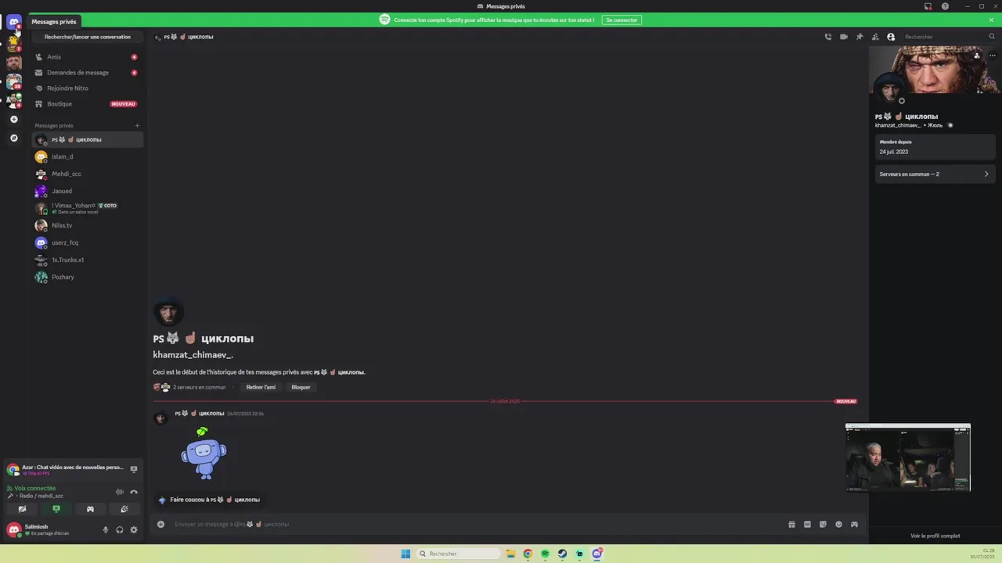The width and height of the screenshot is (1002, 563).
Task: Open the conversation with 1x.Trunks.x1
Action: point(87,260)
